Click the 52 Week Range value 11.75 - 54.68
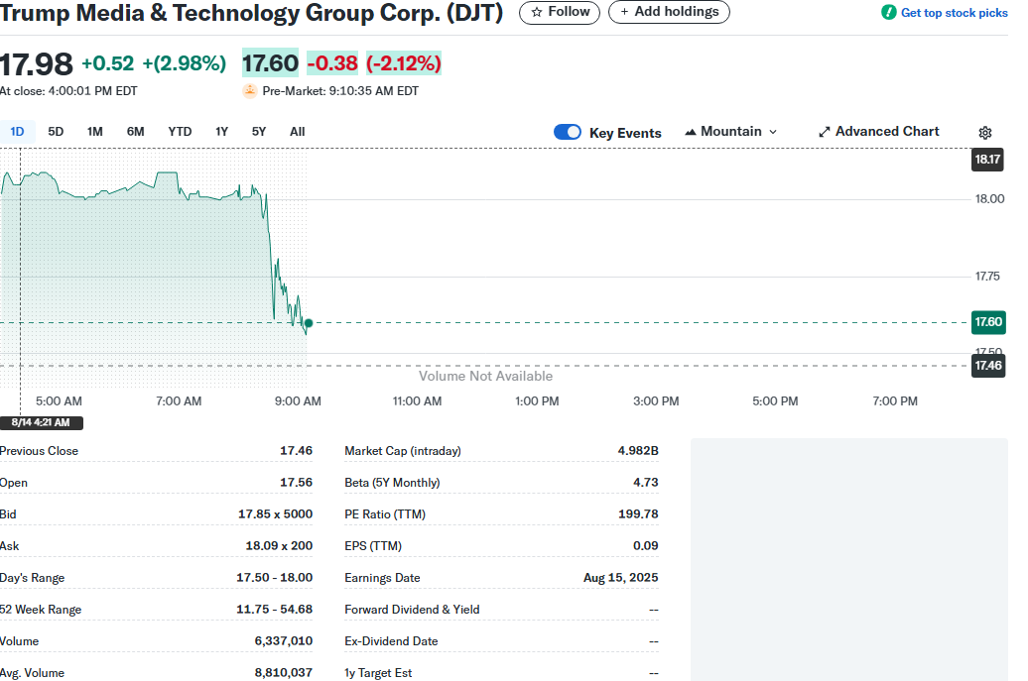 click(x=275, y=609)
